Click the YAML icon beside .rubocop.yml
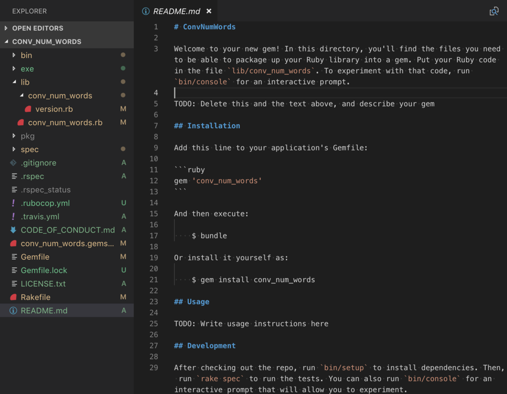The height and width of the screenshot is (394, 507). 13,203
